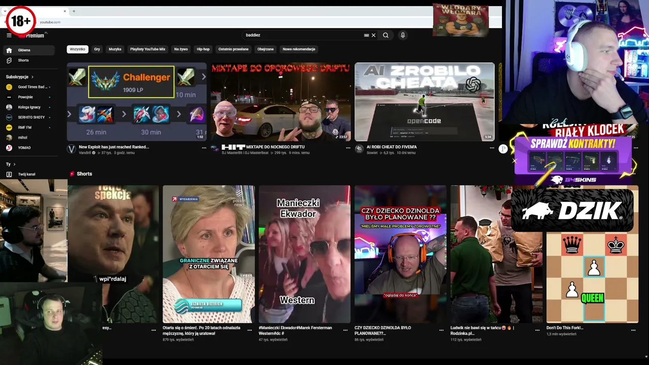Open more options for 'Otarła się o śmierć' Short
The width and height of the screenshot is (649, 365).
[249, 330]
